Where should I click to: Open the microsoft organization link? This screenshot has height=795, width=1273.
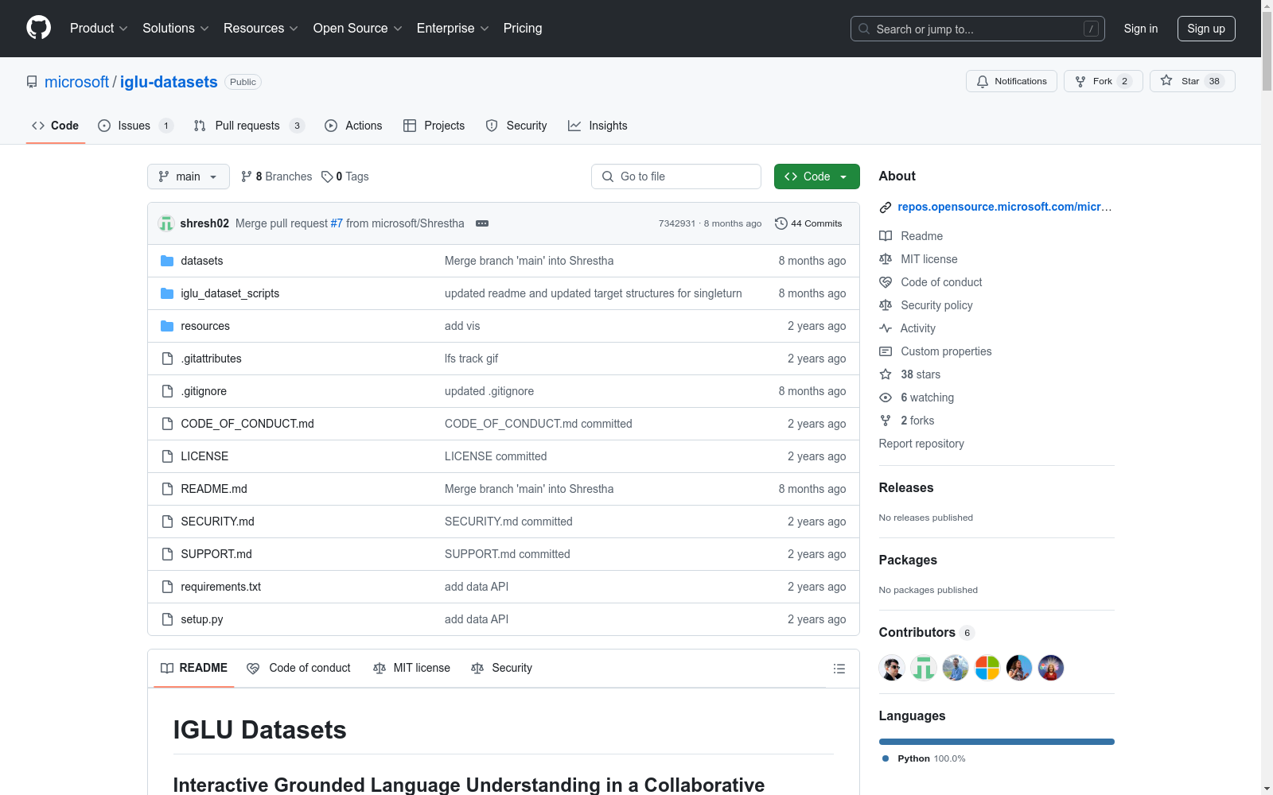click(x=76, y=82)
